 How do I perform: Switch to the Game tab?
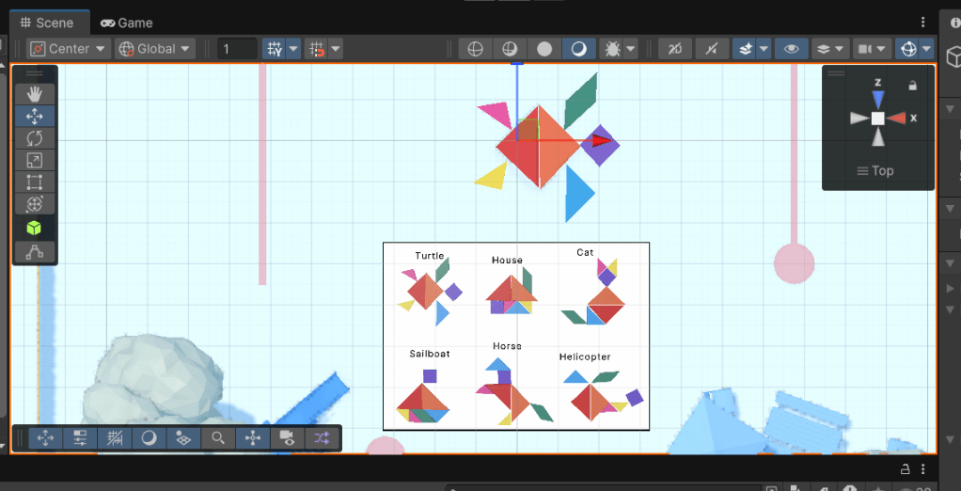tap(127, 23)
